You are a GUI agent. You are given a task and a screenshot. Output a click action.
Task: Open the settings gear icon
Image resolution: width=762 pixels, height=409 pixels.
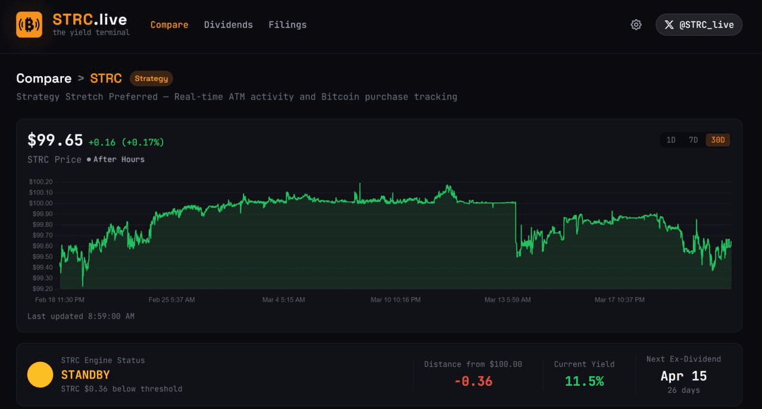click(x=636, y=25)
